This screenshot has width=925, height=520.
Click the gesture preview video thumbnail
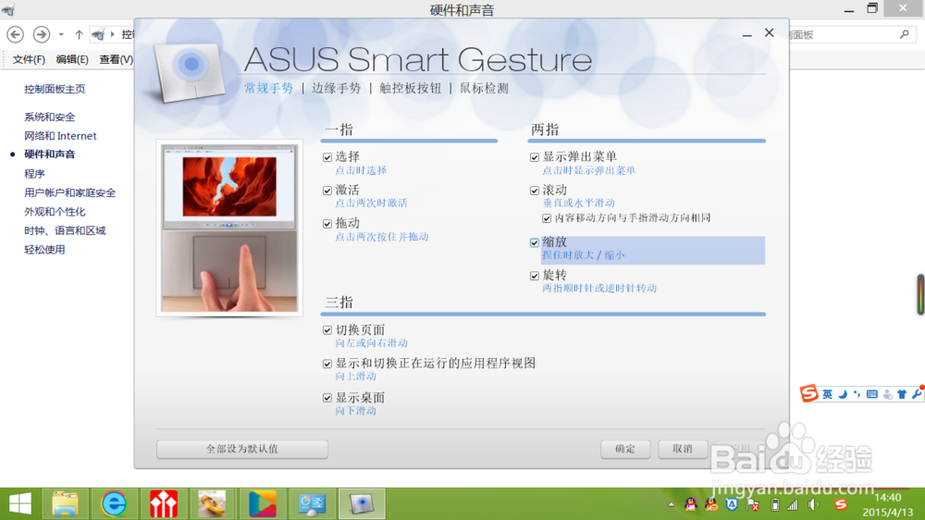click(x=229, y=228)
